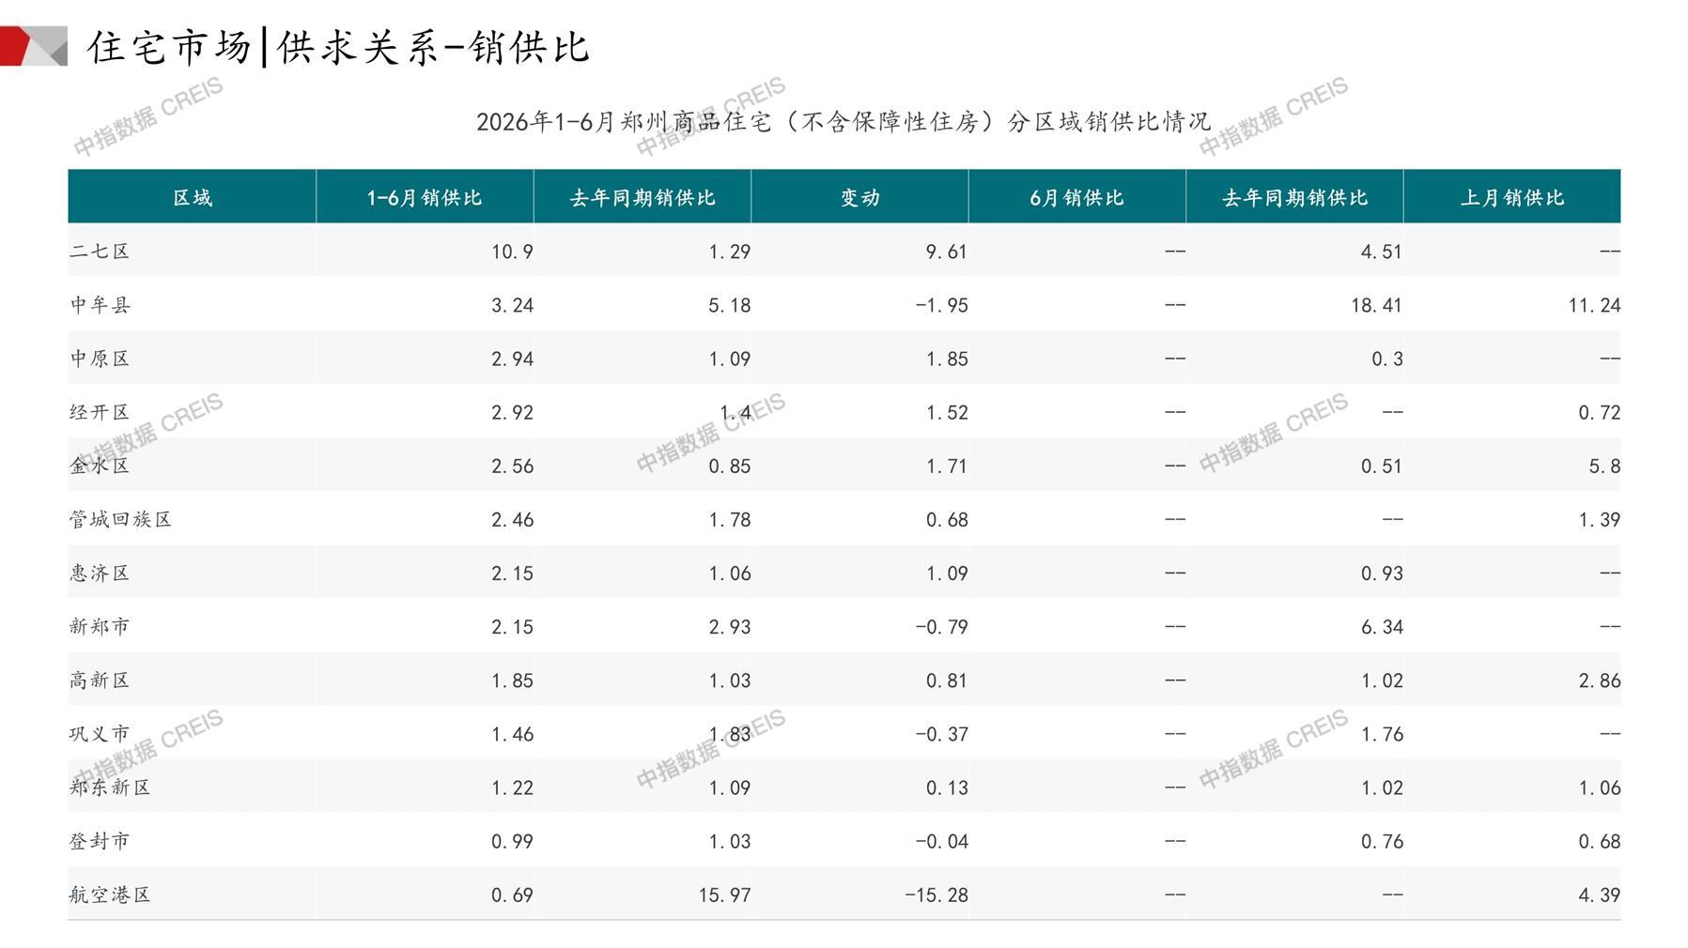Viewport: 1688px width, 948px height.
Task: Click the 6月销供比 column header
Action: point(1076,197)
